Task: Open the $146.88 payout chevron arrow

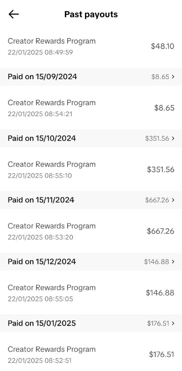Action: point(173,261)
